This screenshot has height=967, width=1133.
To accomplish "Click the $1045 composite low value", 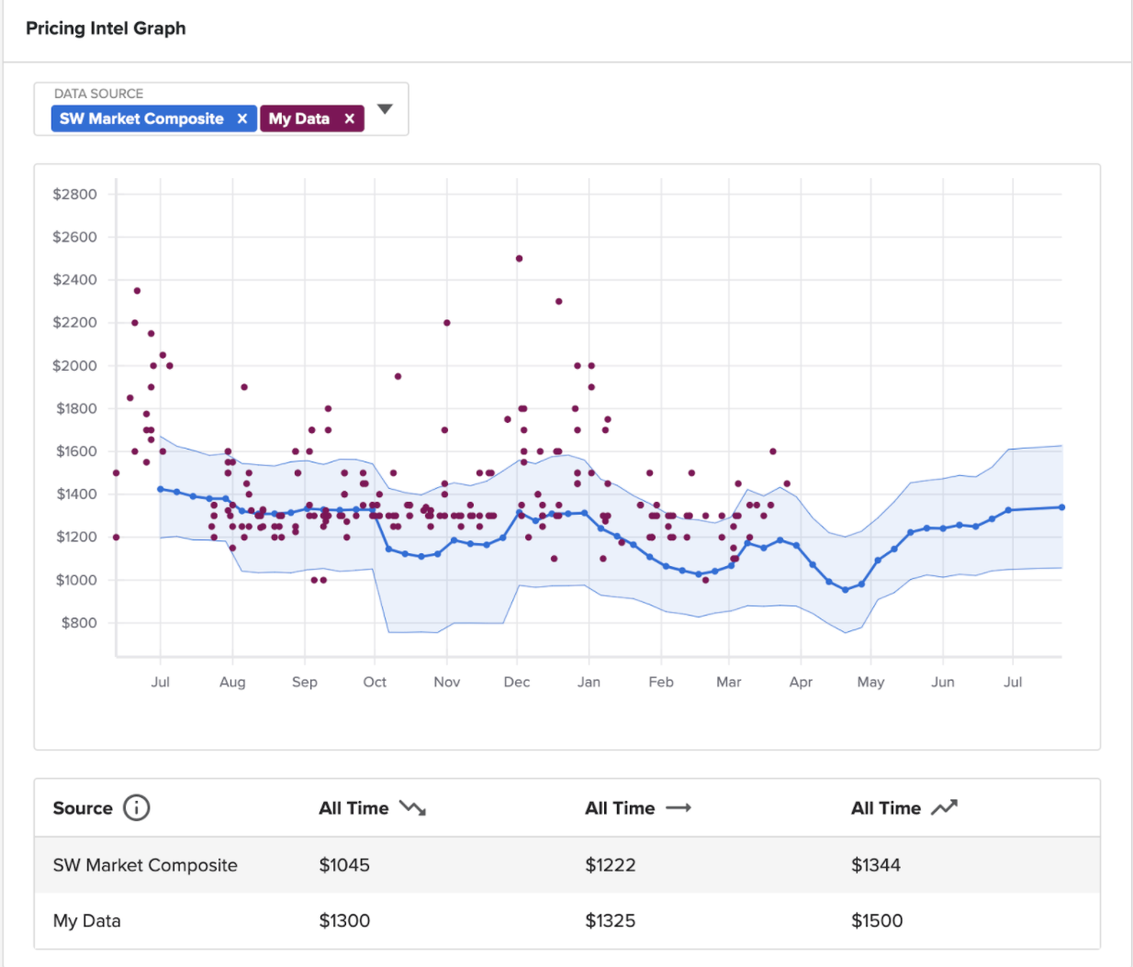I will [344, 865].
